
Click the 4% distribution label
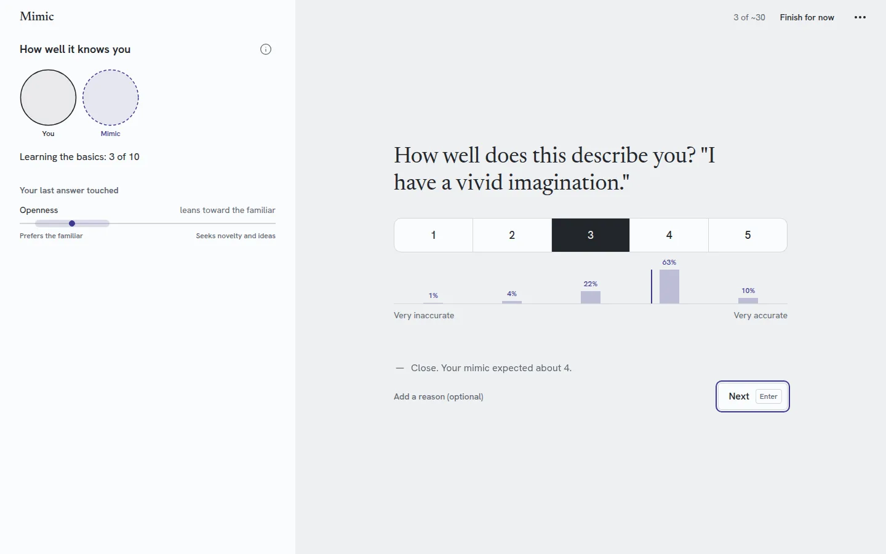tap(512, 294)
